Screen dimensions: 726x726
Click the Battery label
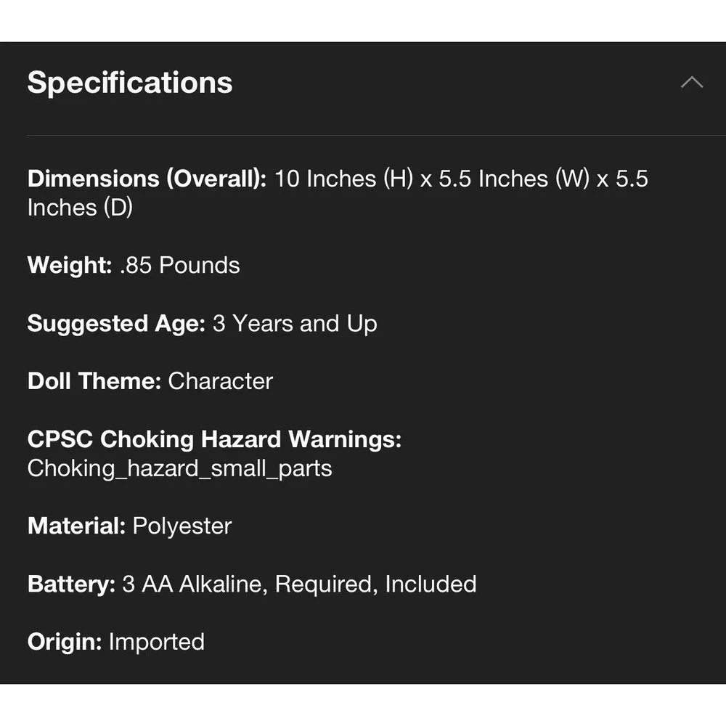tap(71, 584)
